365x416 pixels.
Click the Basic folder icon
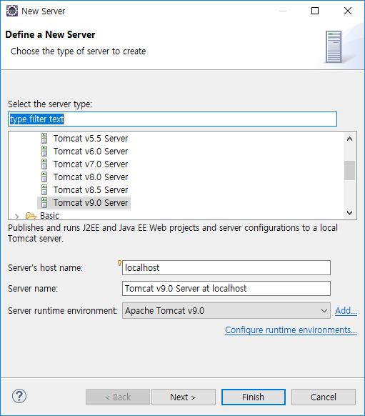(31, 216)
